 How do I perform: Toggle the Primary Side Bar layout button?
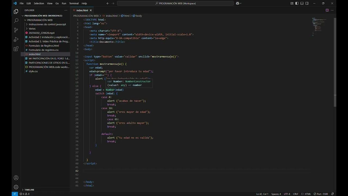point(297,3)
